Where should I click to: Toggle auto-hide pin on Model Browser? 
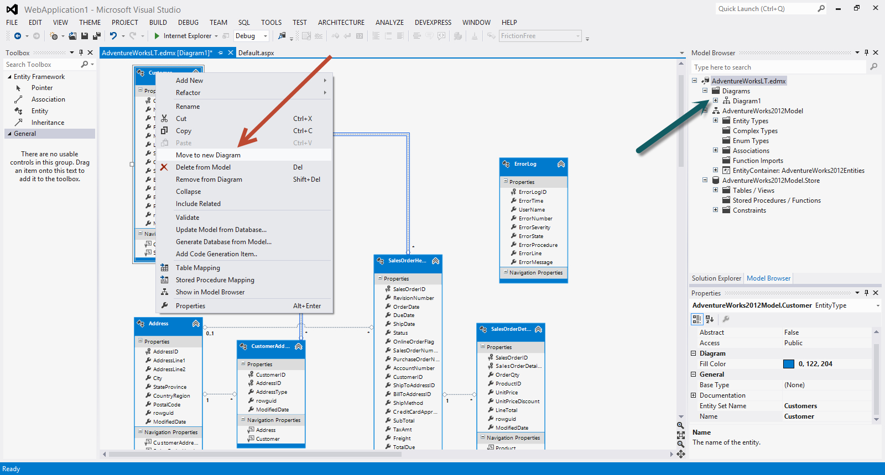866,52
